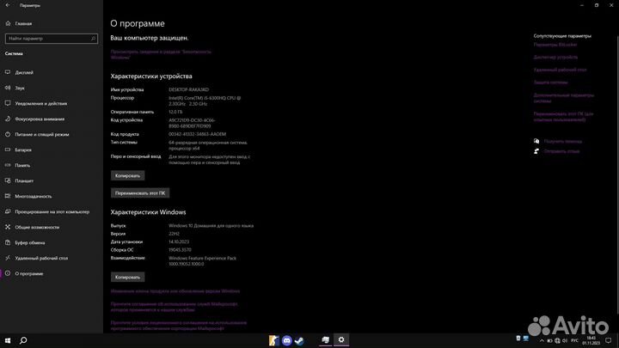Open Discord from the taskbar
Viewport: 619px width, 348px height.
287,340
